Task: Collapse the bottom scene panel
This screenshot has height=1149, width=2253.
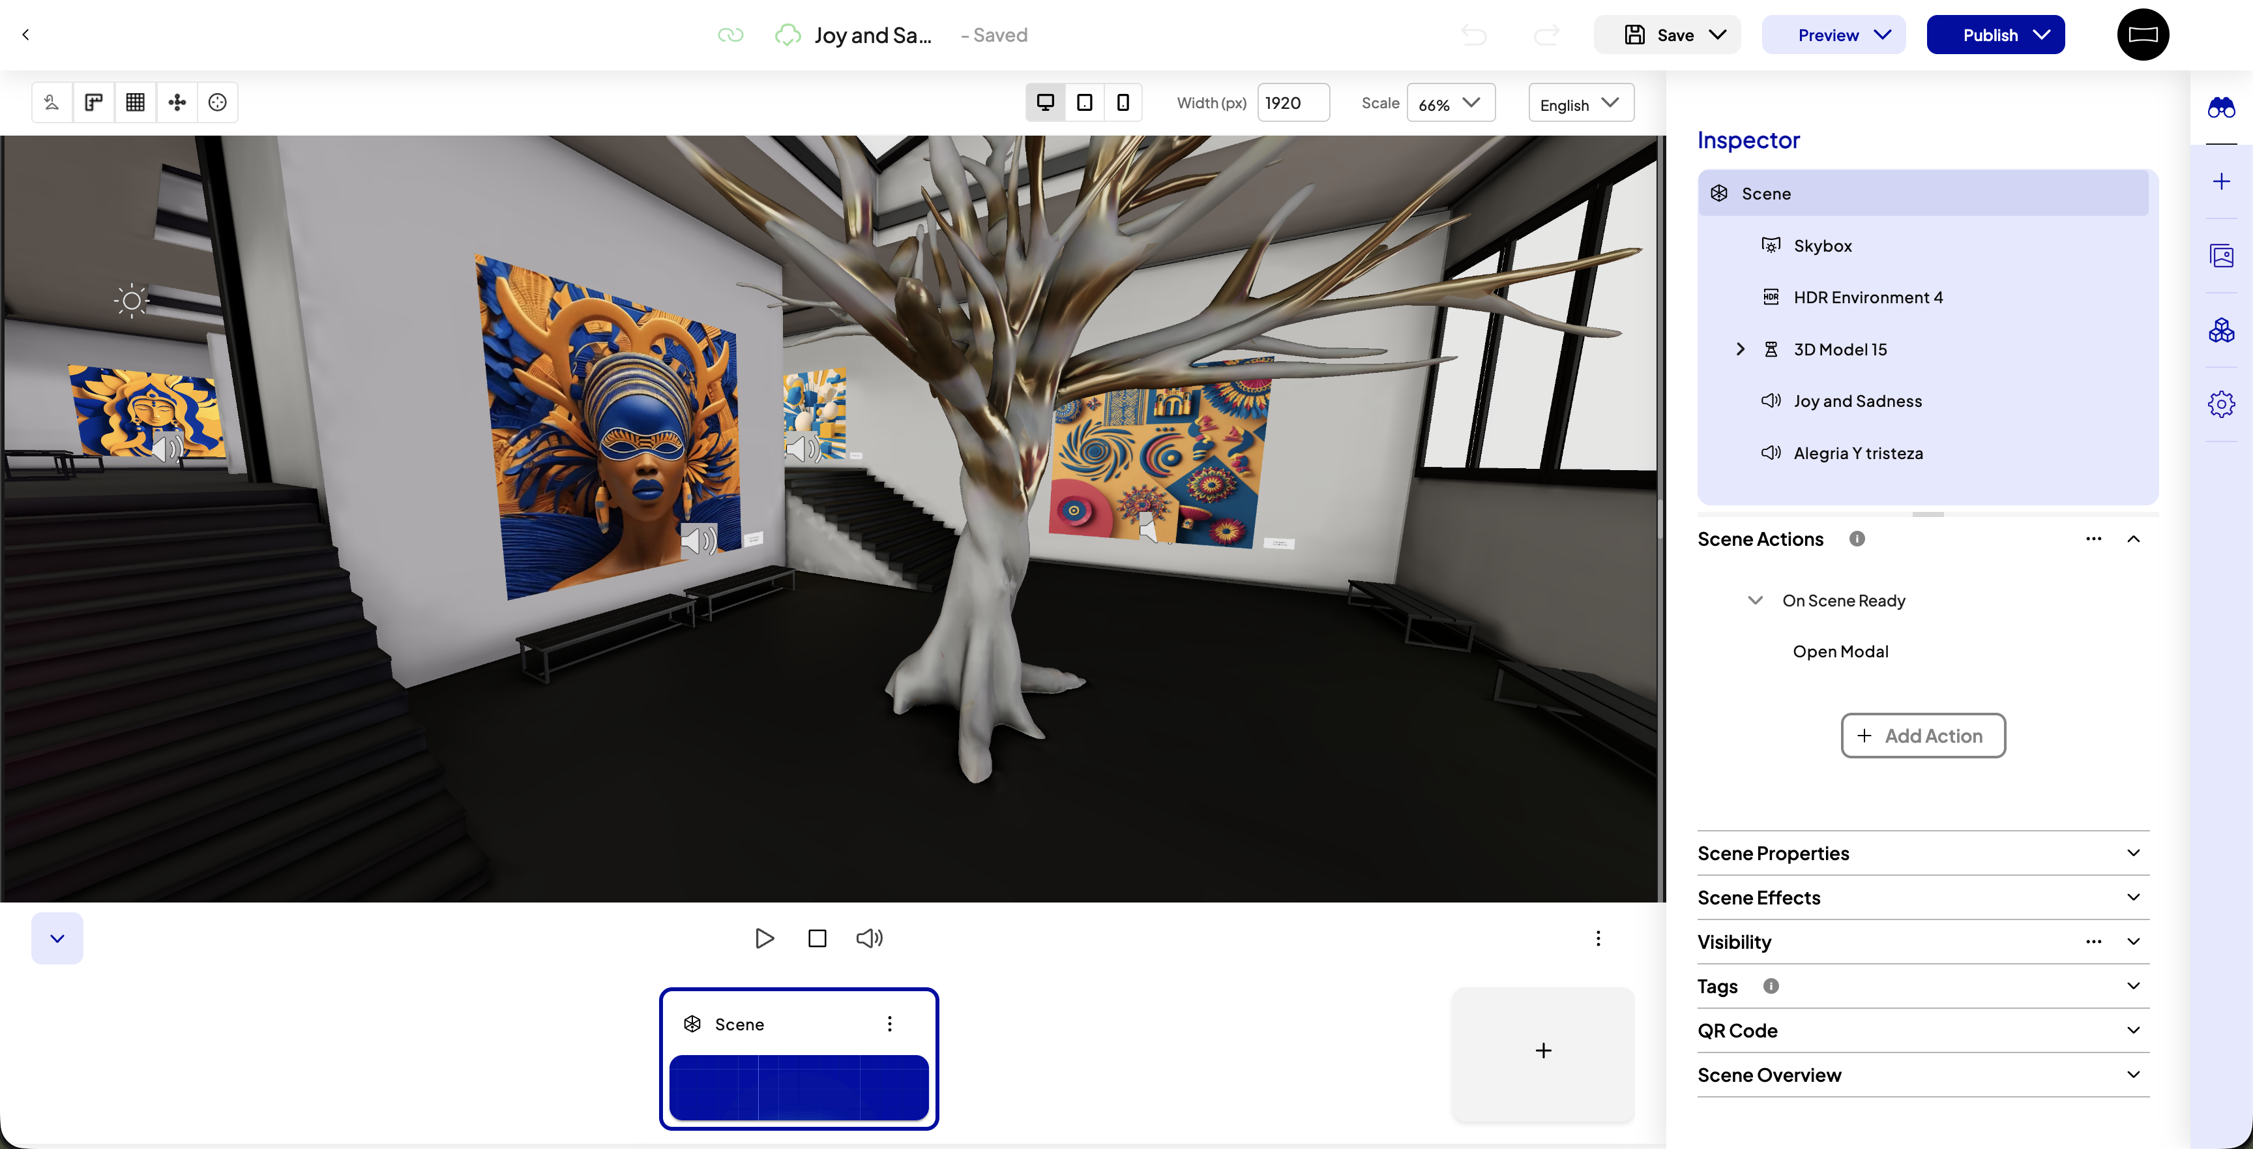Action: click(57, 938)
